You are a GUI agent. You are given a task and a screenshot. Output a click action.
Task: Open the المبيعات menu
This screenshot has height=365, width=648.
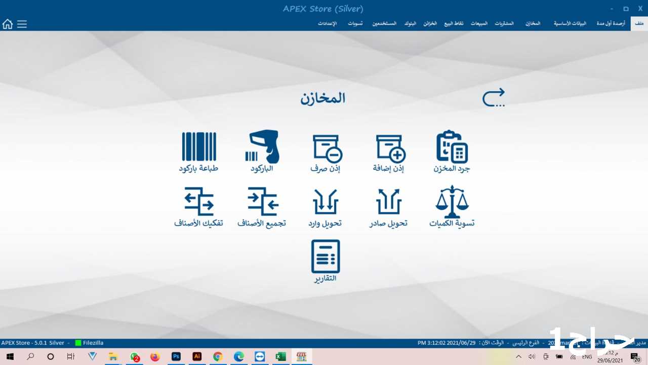coord(479,24)
